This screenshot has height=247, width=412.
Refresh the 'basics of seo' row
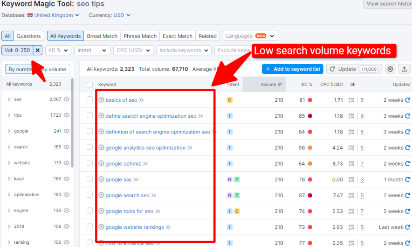point(407,100)
